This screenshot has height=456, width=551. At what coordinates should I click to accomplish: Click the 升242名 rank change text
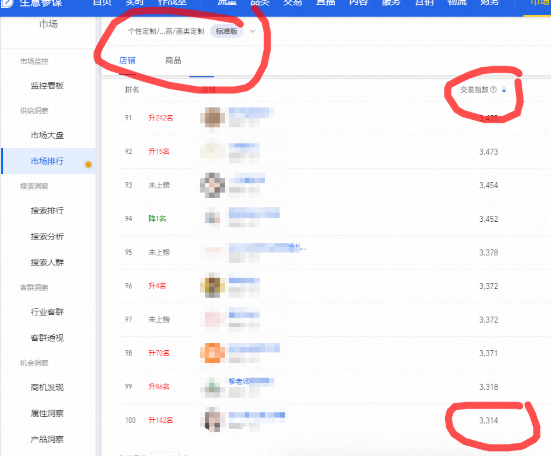pos(161,118)
